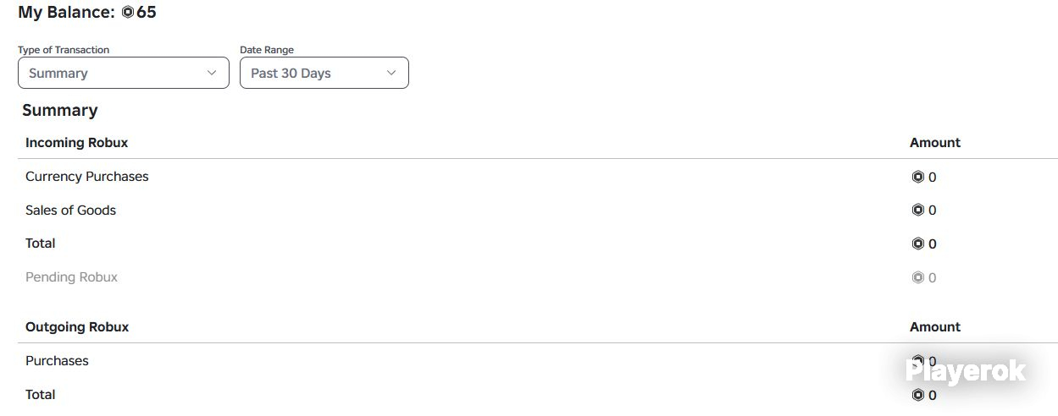
Task: Click the Summary section heading
Action: point(60,111)
